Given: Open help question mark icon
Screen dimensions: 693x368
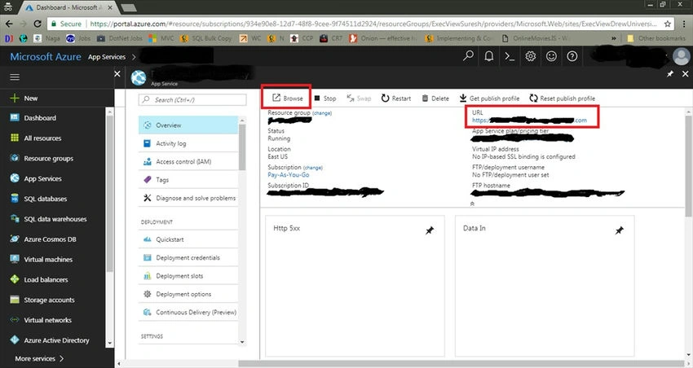Looking at the screenshot, I should [x=572, y=56].
